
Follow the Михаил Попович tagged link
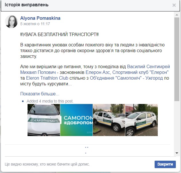pyautogui.click(x=38, y=72)
